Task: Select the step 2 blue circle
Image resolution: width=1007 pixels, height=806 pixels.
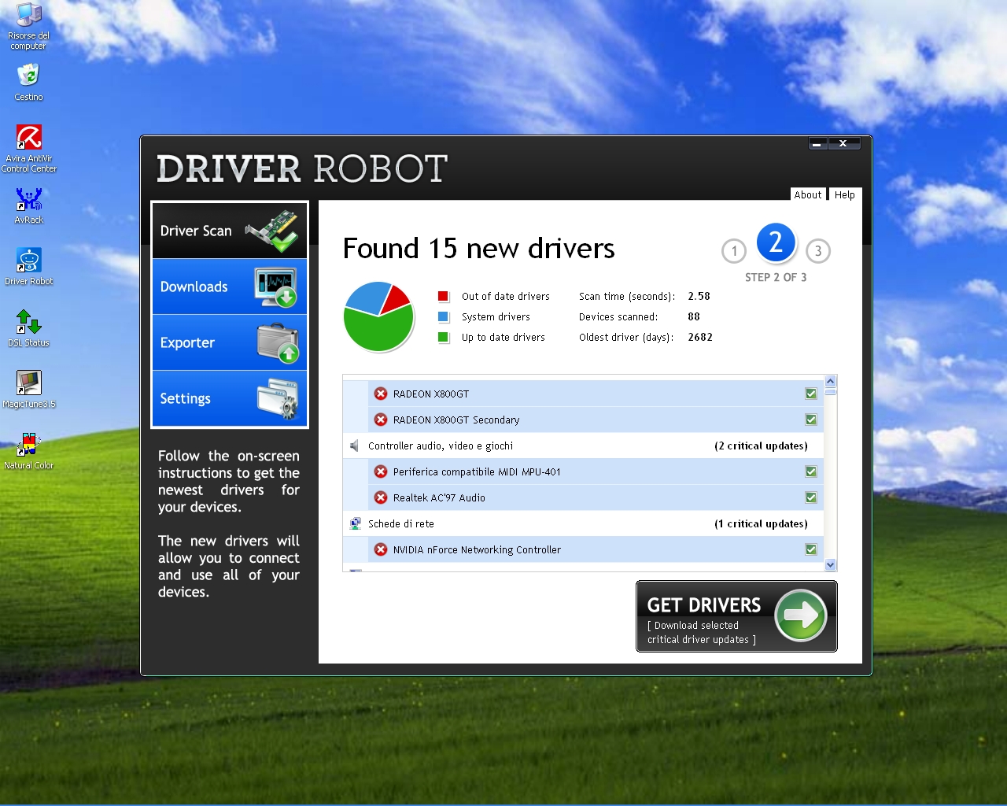Action: coord(776,242)
